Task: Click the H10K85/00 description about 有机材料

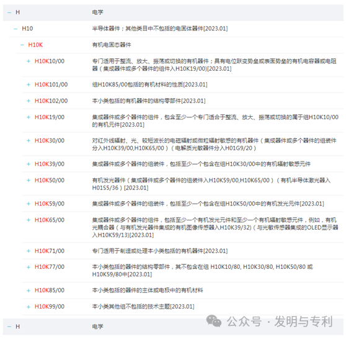Action: click(x=148, y=291)
